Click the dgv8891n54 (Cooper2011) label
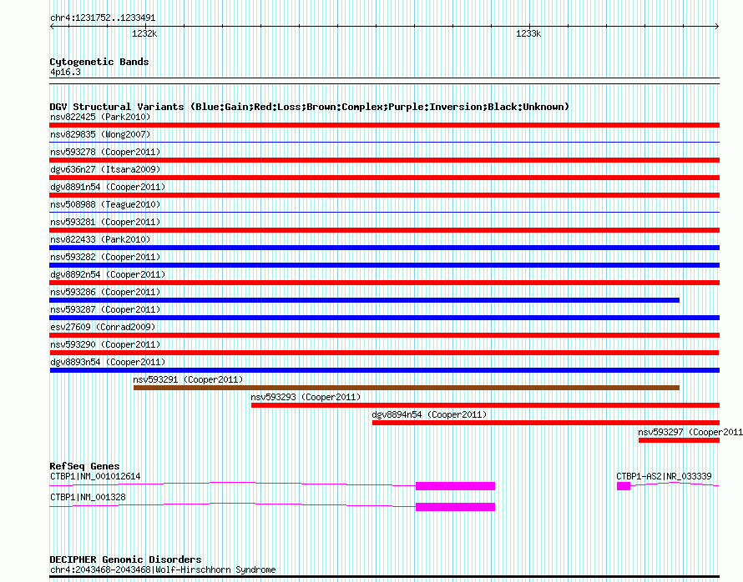Viewport: 743px width, 582px height. [x=108, y=187]
